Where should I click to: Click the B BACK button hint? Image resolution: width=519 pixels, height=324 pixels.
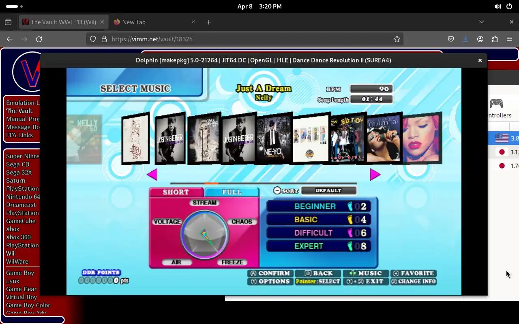point(318,273)
